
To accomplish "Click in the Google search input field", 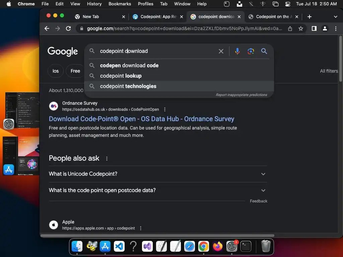I will (x=157, y=51).
